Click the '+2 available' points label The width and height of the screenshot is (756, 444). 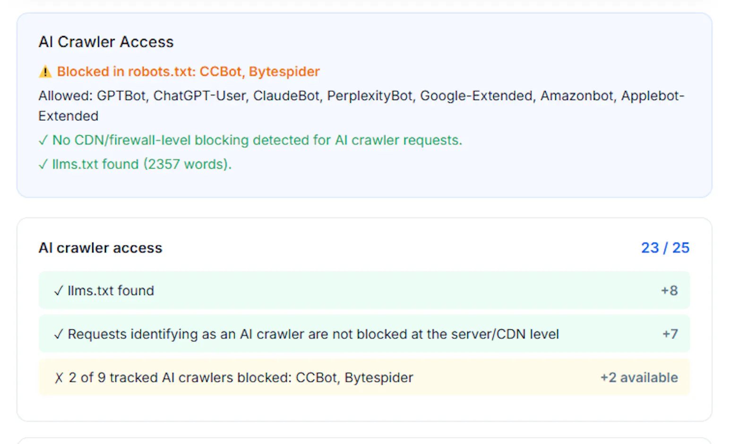tap(639, 377)
